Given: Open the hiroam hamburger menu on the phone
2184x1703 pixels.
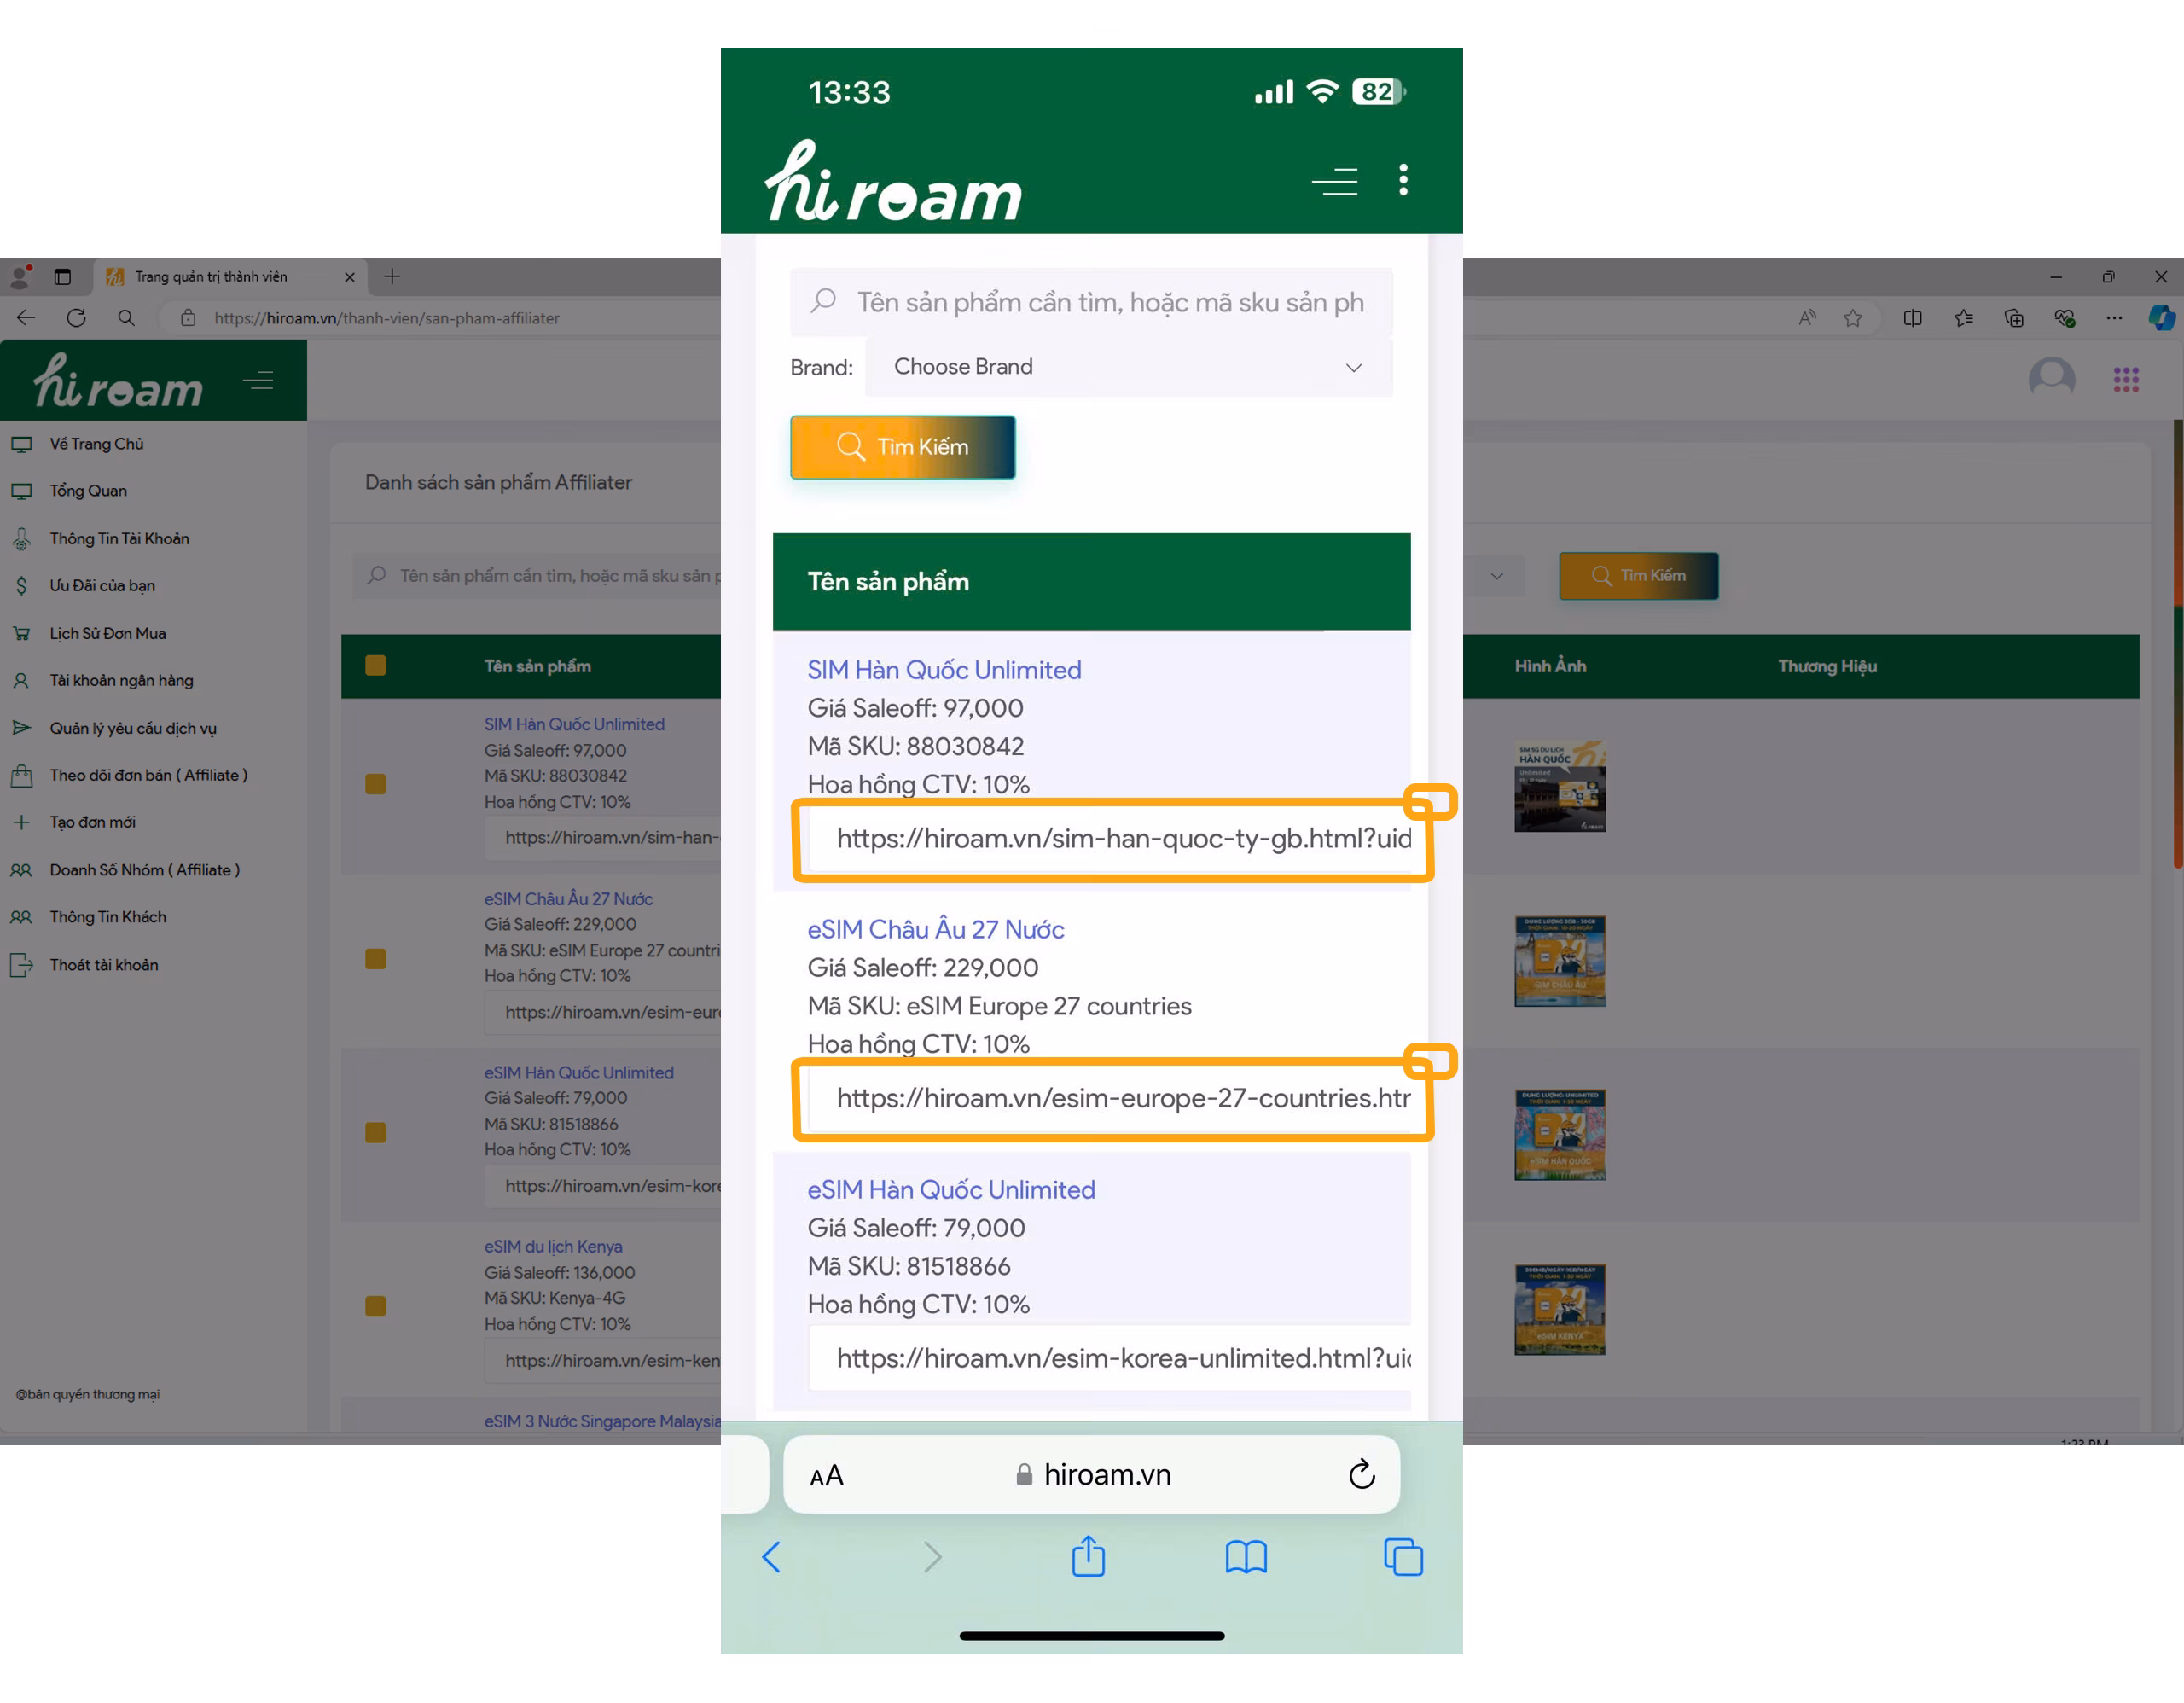Looking at the screenshot, I should tap(1334, 181).
